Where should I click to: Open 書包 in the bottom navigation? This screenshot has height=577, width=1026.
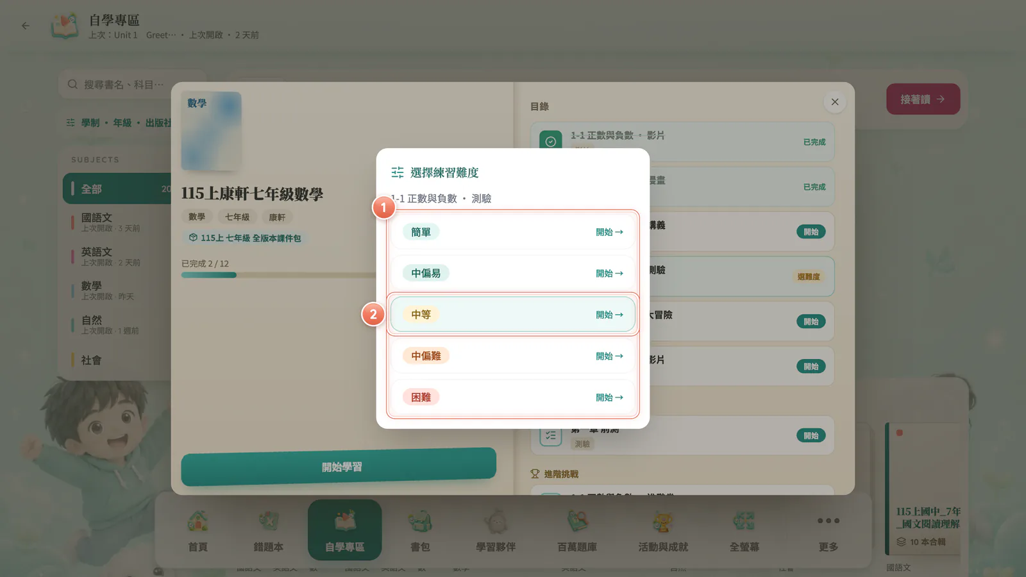[x=420, y=530]
